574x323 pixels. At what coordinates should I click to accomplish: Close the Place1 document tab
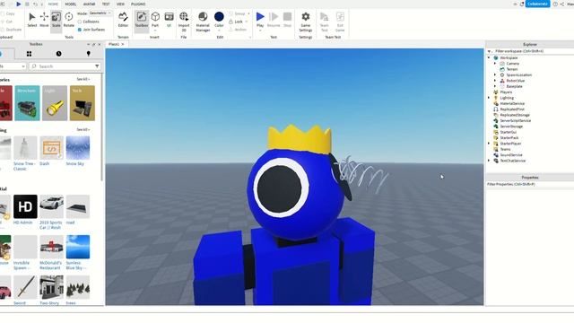(123, 44)
